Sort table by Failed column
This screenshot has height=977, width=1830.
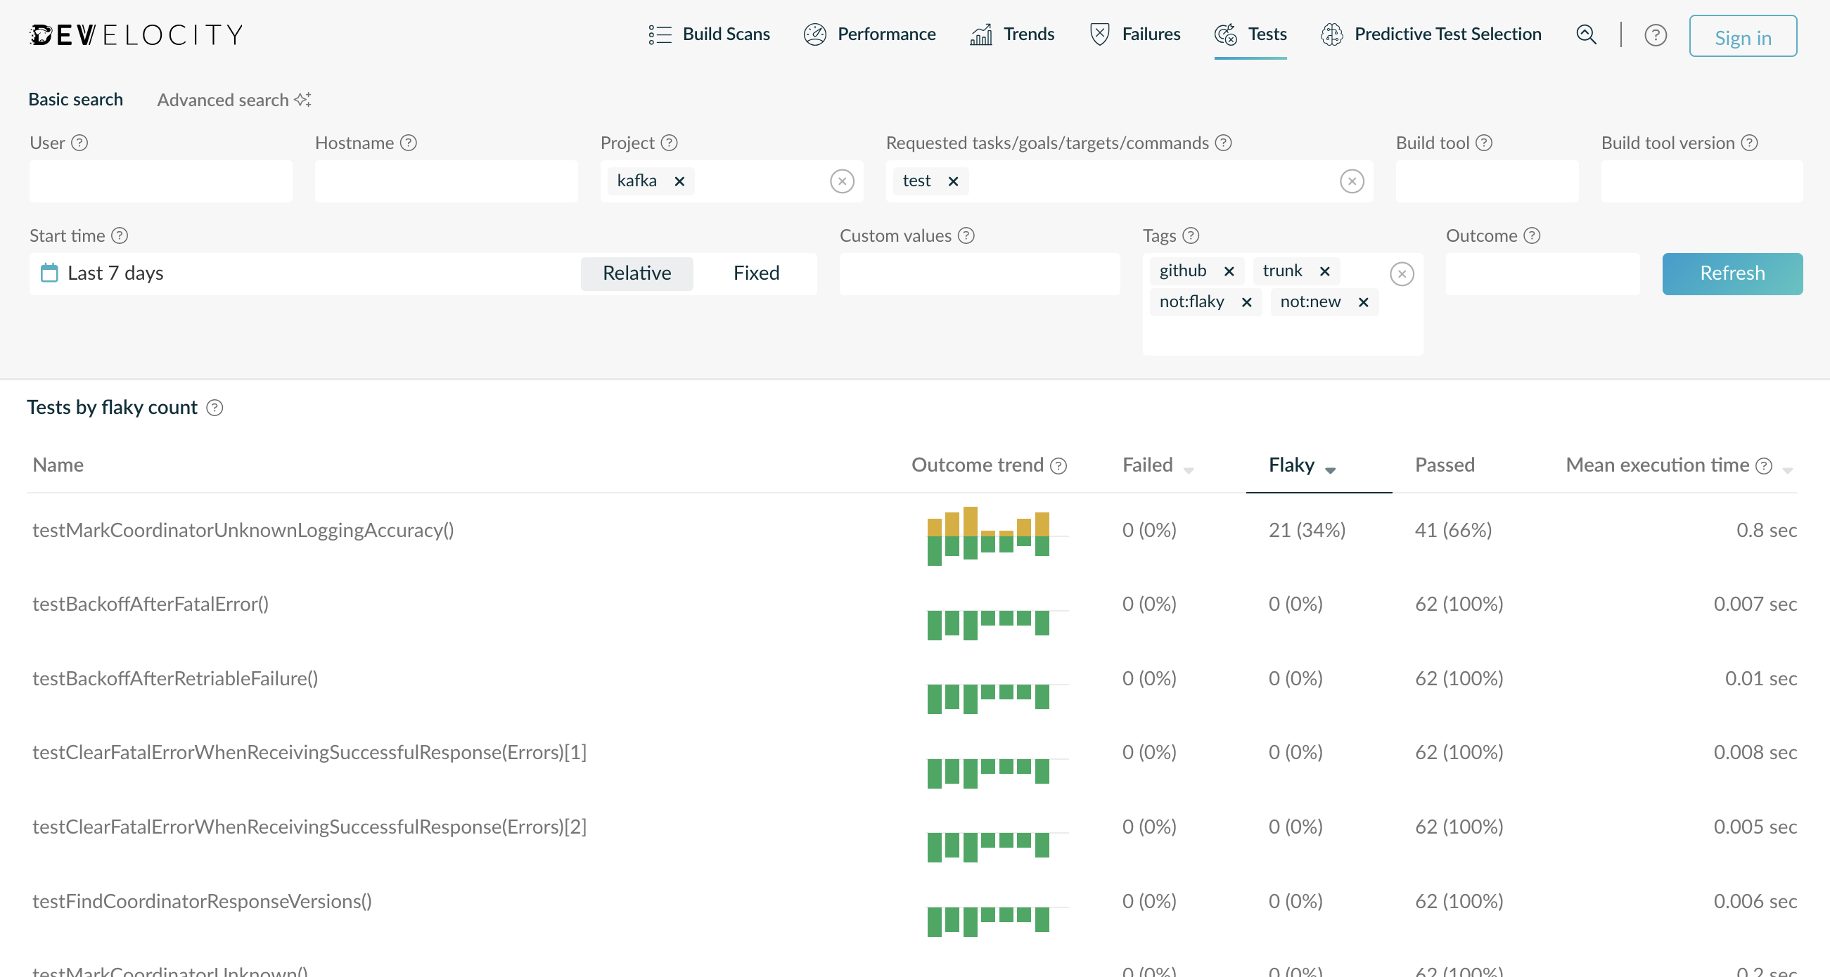(1156, 465)
